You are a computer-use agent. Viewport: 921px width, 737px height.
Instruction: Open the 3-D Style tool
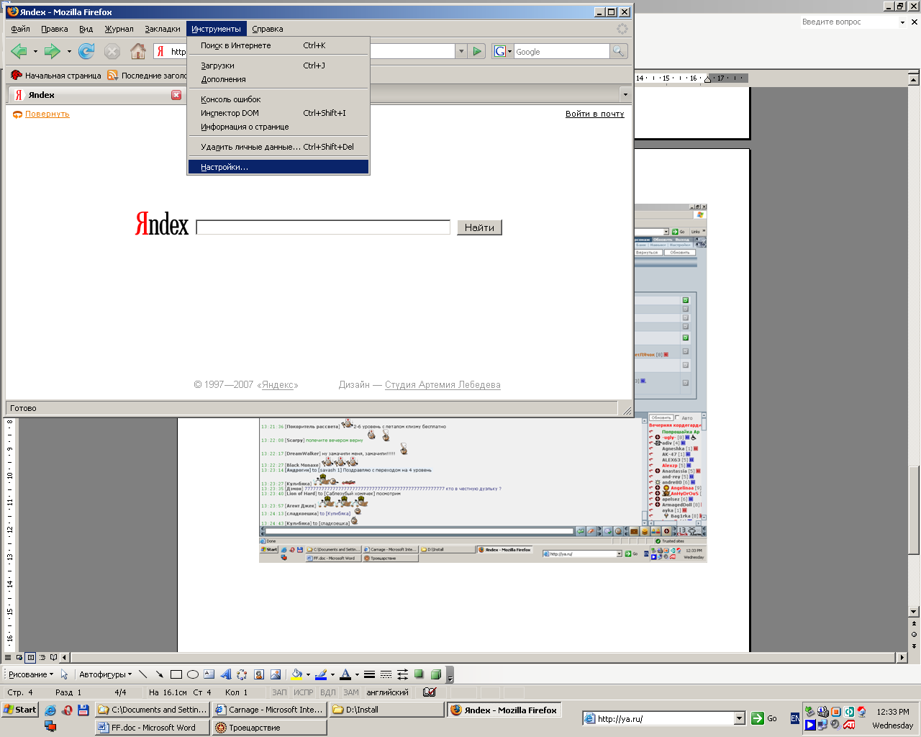tap(436, 674)
